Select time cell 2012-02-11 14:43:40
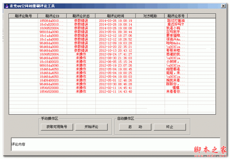This screenshot has width=230, height=159. tap(115, 92)
